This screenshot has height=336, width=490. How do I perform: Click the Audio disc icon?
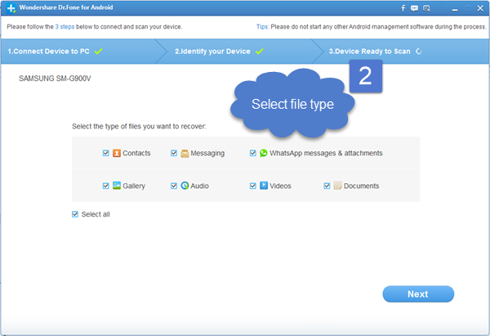[185, 186]
